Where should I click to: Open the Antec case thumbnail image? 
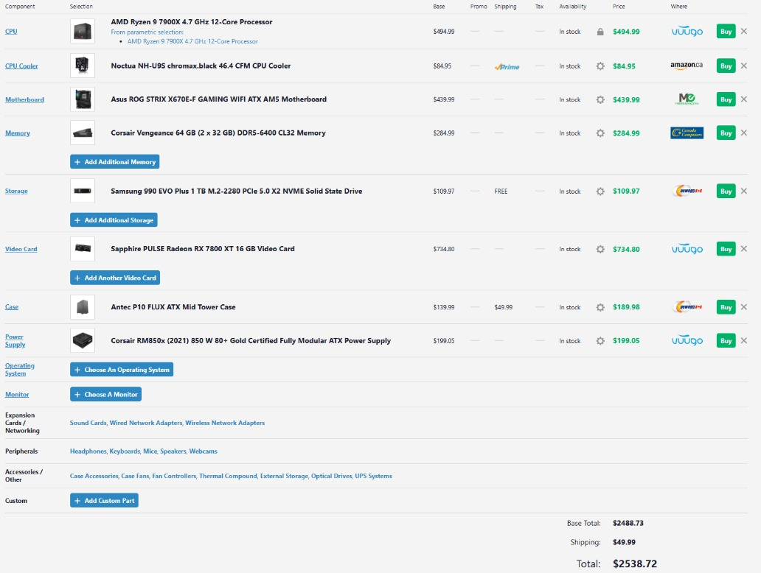[83, 307]
